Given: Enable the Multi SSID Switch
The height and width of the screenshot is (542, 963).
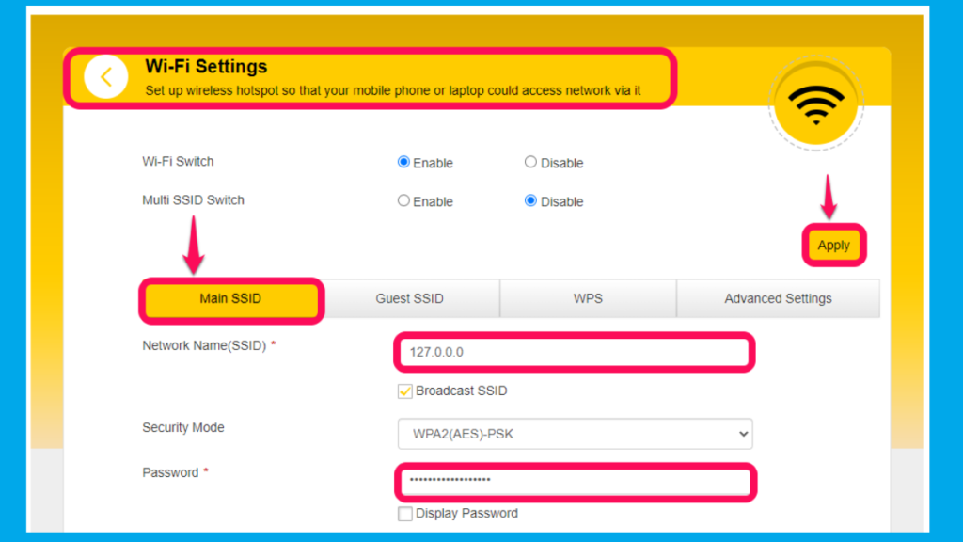Looking at the screenshot, I should pos(403,200).
